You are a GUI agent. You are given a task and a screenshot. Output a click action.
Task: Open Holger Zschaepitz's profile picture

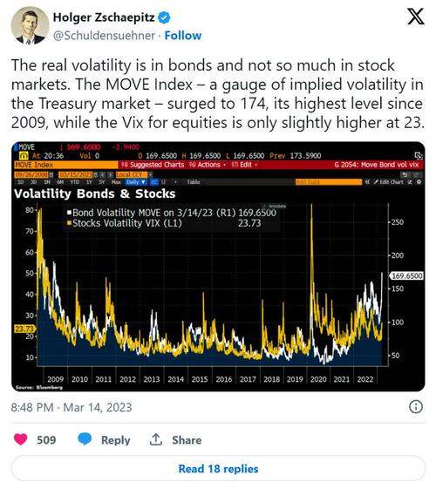click(30, 25)
